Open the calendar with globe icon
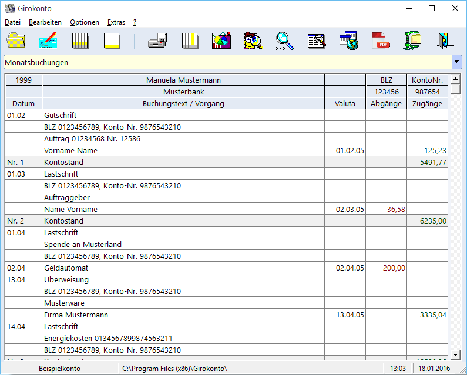Screen dimensions: 467x375 click(349, 40)
